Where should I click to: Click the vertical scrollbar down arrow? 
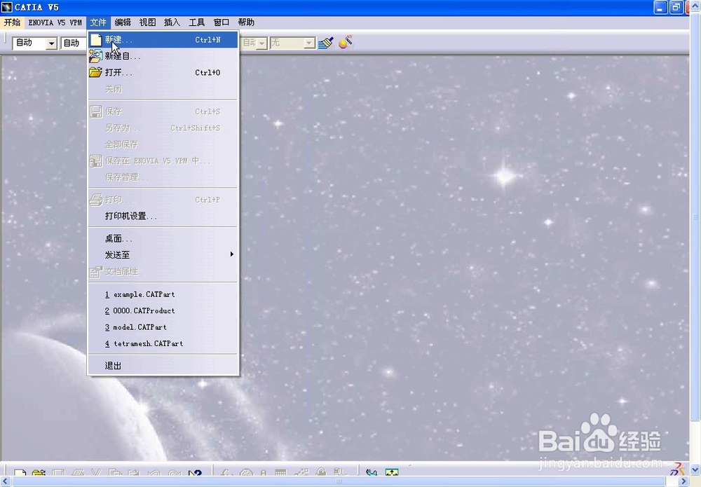click(x=695, y=469)
